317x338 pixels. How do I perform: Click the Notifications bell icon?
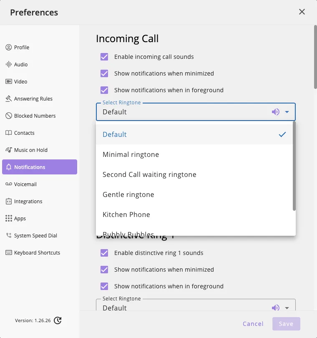pos(9,167)
